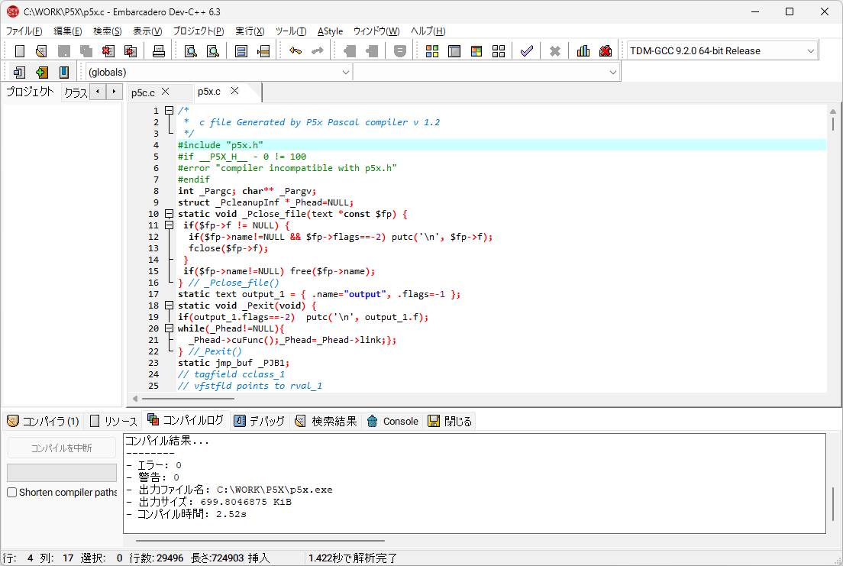Click the Print toolbar icon

pyautogui.click(x=159, y=51)
